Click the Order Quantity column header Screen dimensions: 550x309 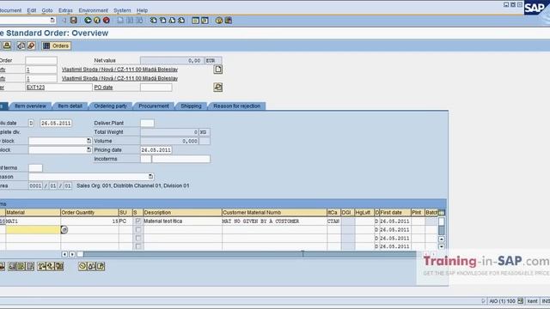click(x=89, y=213)
